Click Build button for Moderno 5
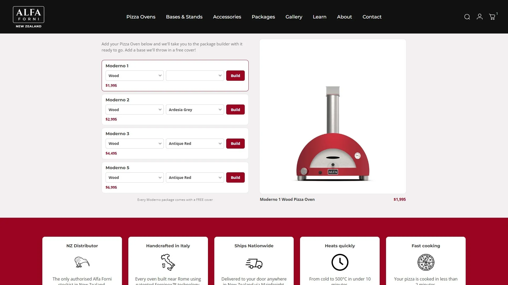 coord(235,178)
